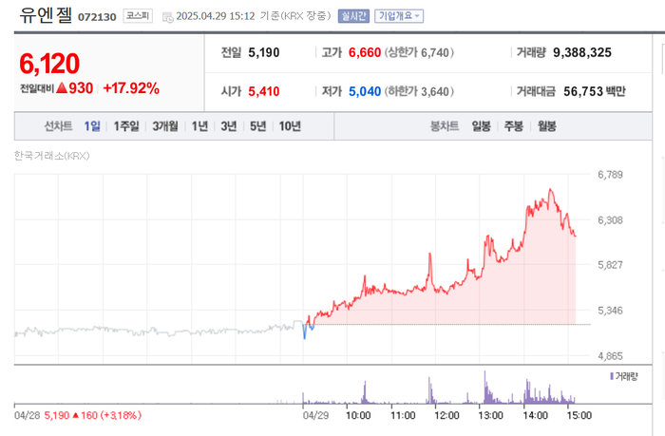
Task: Click the current price 6,120
Action: [49, 64]
